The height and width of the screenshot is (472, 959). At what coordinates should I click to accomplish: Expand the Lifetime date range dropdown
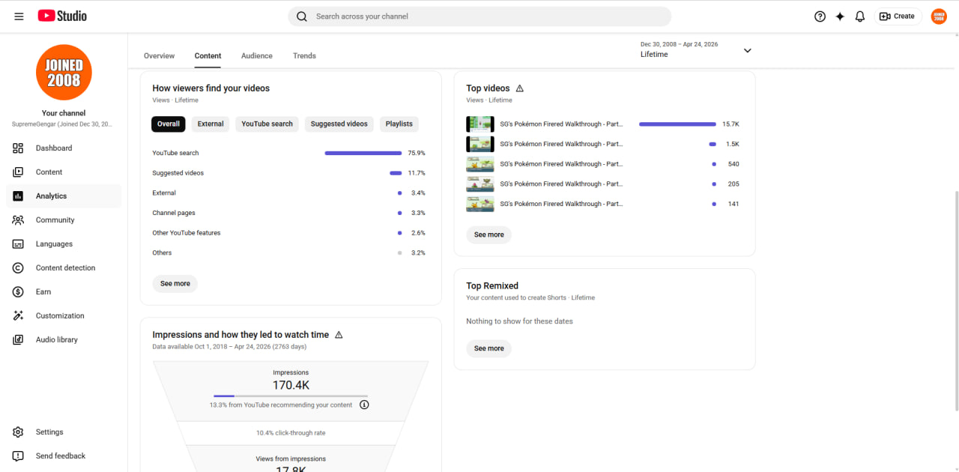pos(747,50)
